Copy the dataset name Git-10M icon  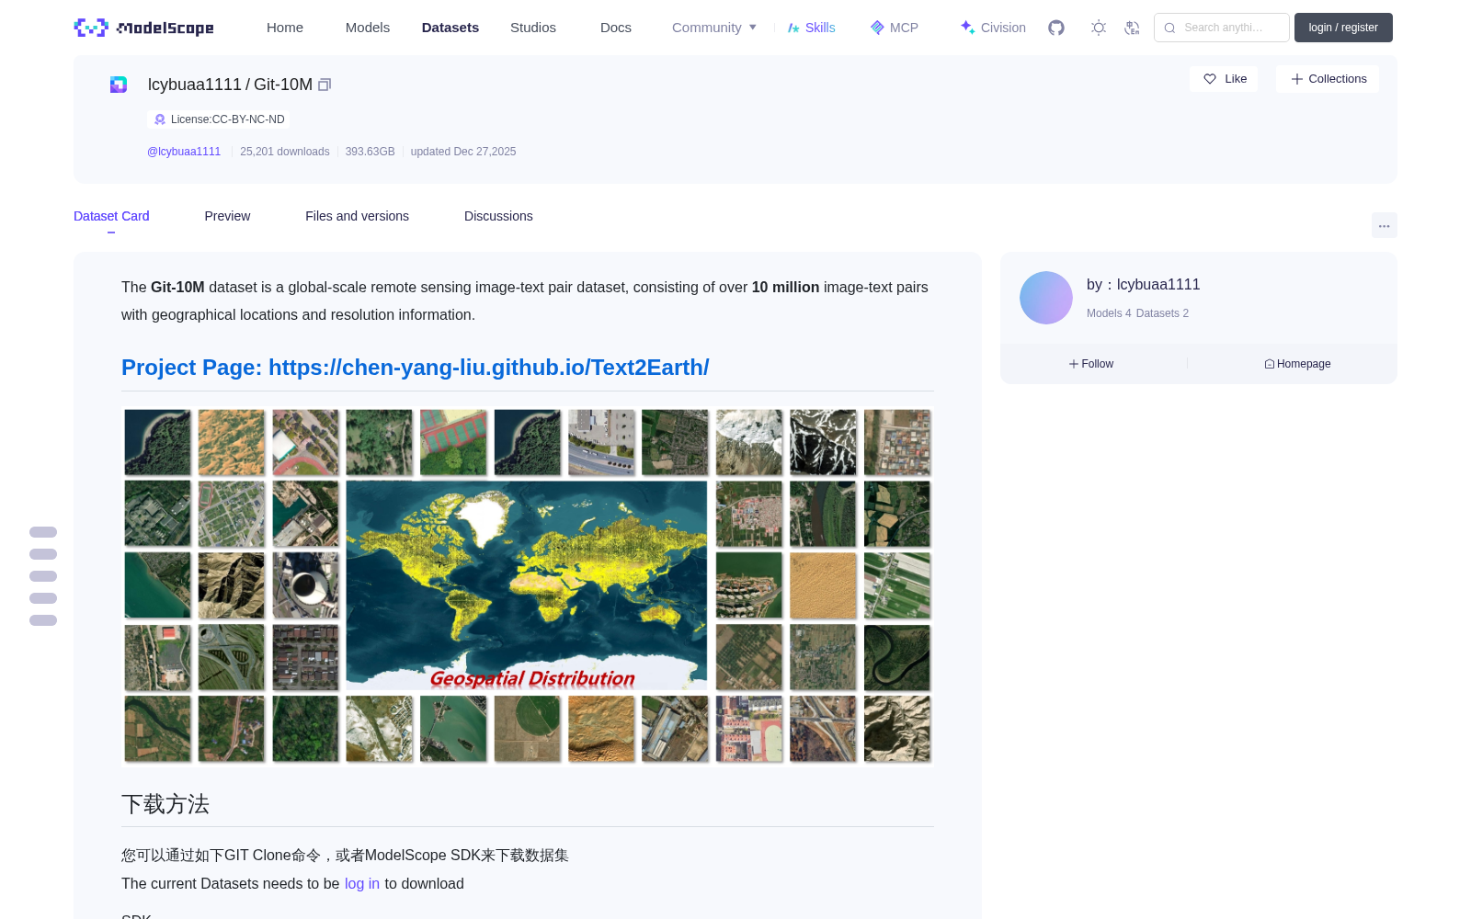pyautogui.click(x=325, y=85)
